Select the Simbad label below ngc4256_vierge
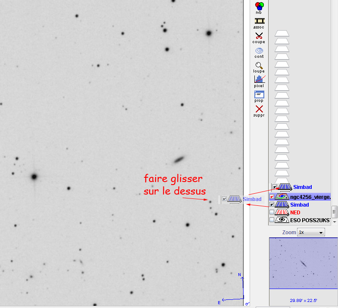Viewport: 338px width, 308px height. tap(299, 204)
